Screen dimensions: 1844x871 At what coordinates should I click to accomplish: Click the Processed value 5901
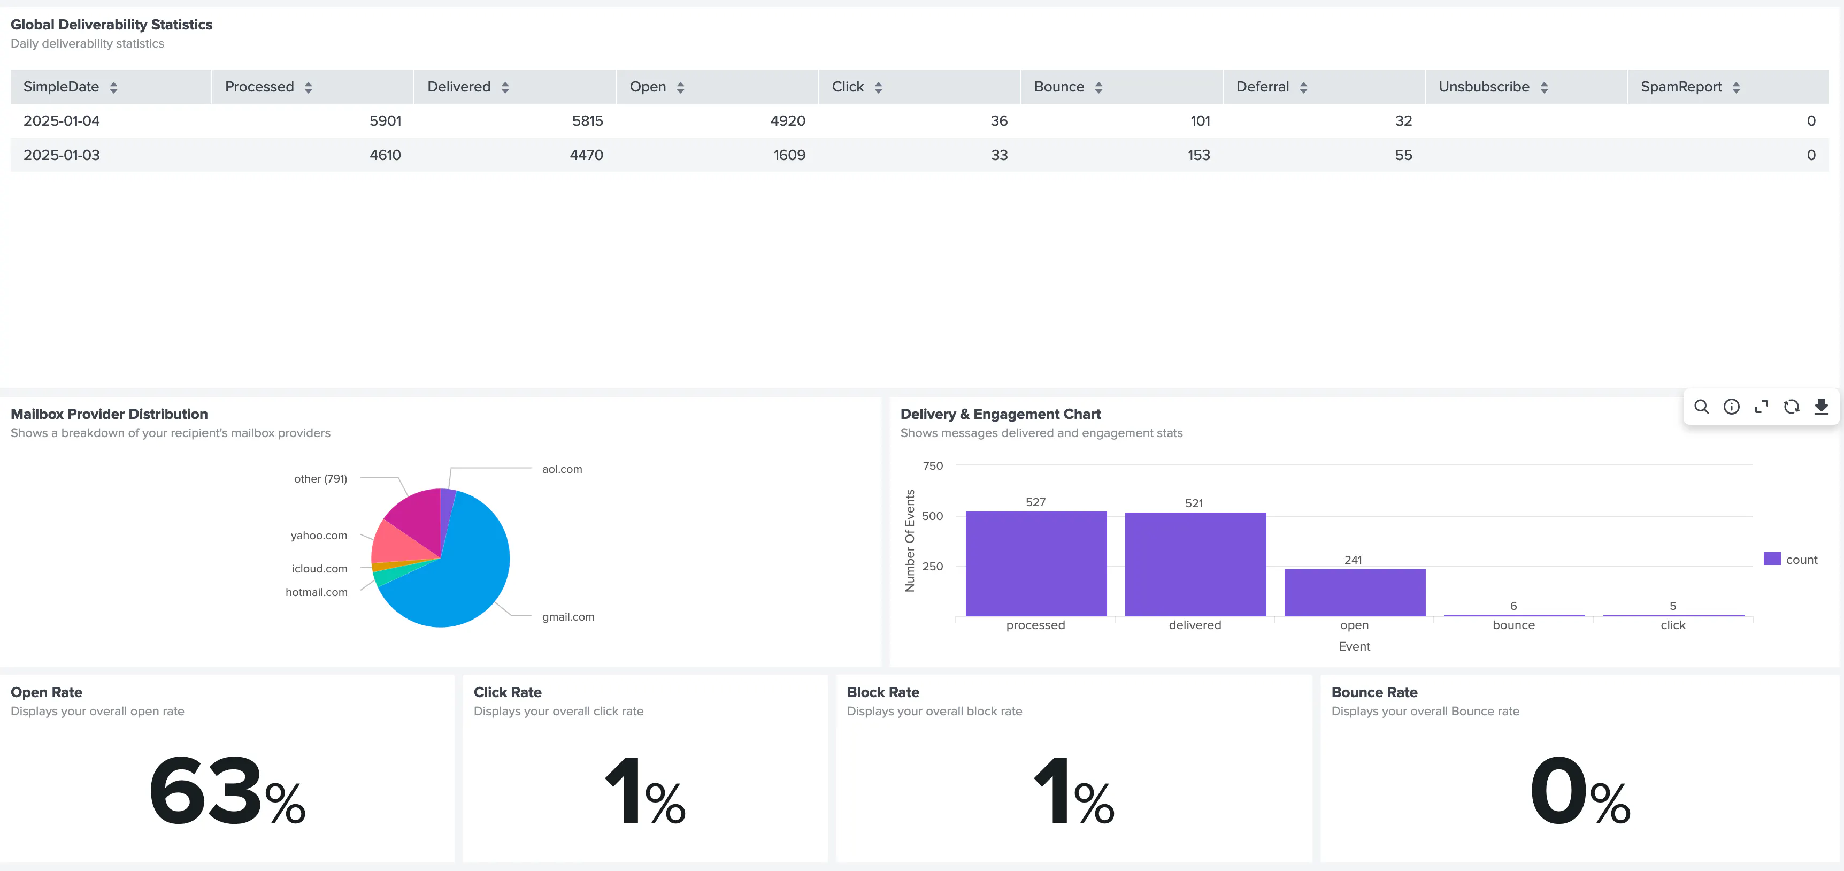pos(385,121)
